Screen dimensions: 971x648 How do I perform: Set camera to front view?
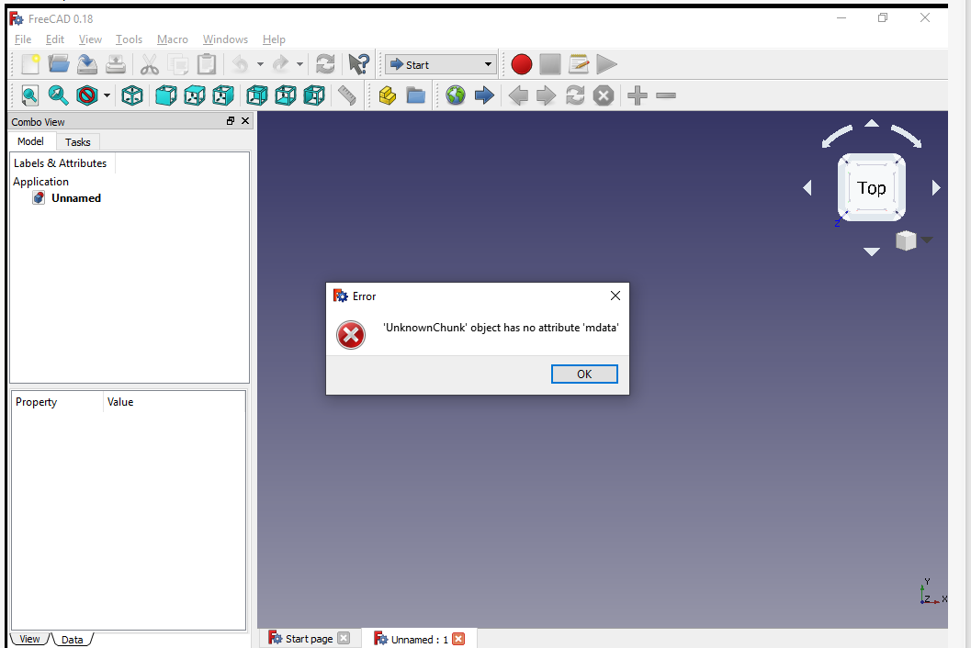(x=166, y=95)
